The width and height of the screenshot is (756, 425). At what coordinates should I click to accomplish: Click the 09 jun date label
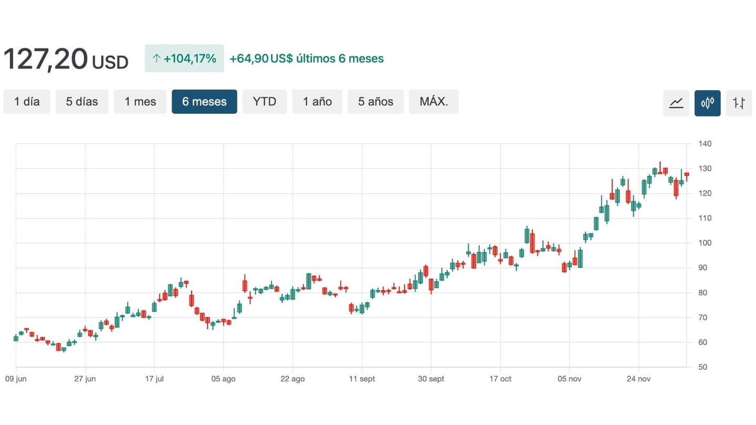16,379
